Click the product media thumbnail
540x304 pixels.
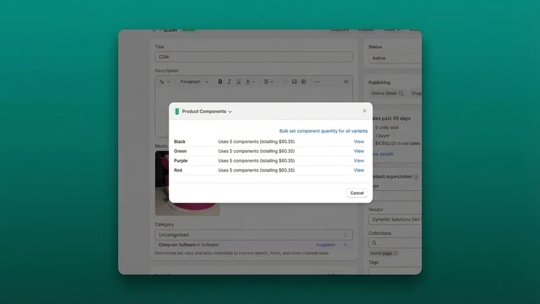pyautogui.click(x=188, y=183)
